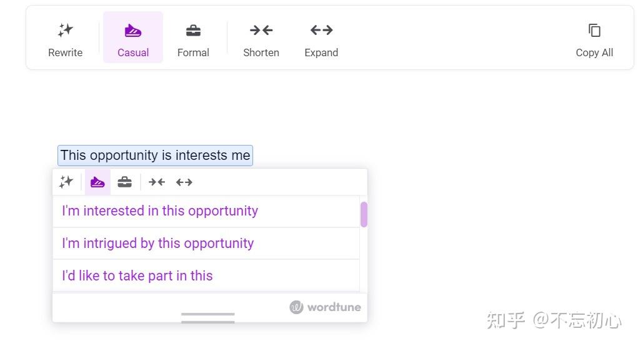This screenshot has height=346, width=638.
Task: Click the "Formal" text label
Action: [193, 52]
